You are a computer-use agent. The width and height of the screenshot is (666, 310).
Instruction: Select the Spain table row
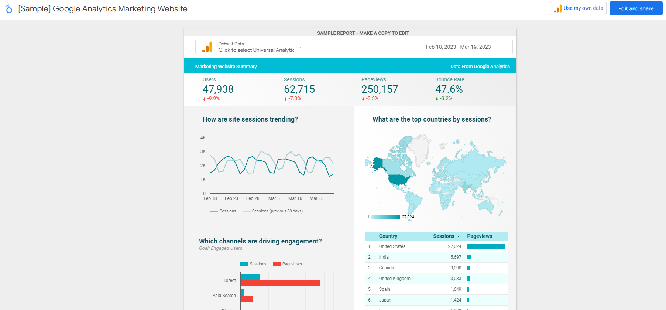tap(437, 289)
